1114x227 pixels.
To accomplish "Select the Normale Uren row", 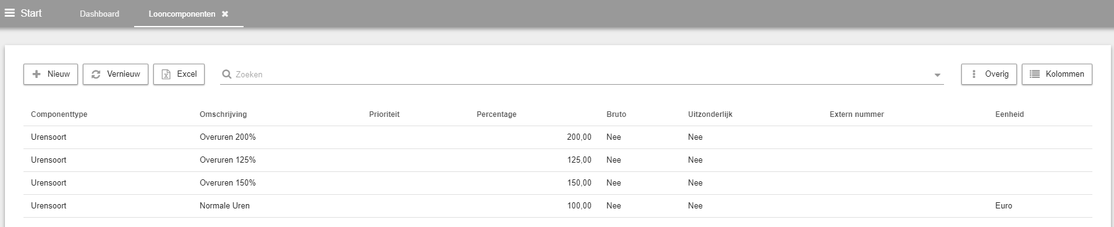I will [x=558, y=206].
